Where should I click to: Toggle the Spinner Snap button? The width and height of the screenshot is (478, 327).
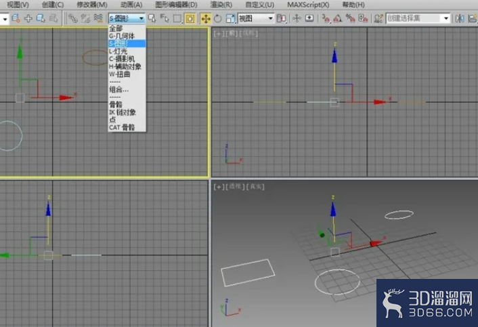[x=363, y=18]
